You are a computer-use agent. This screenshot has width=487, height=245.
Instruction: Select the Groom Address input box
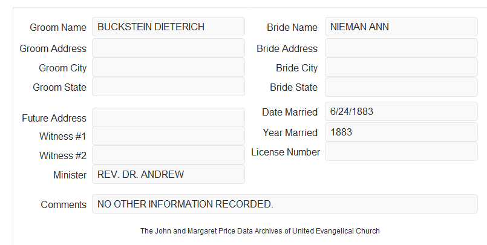point(168,48)
